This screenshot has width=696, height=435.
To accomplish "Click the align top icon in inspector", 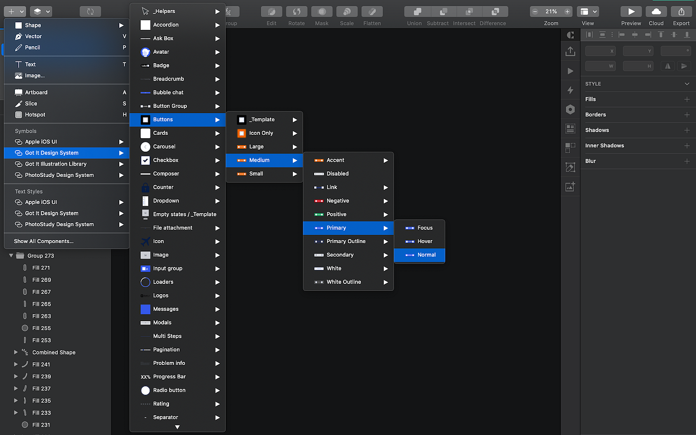I will pos(661,34).
